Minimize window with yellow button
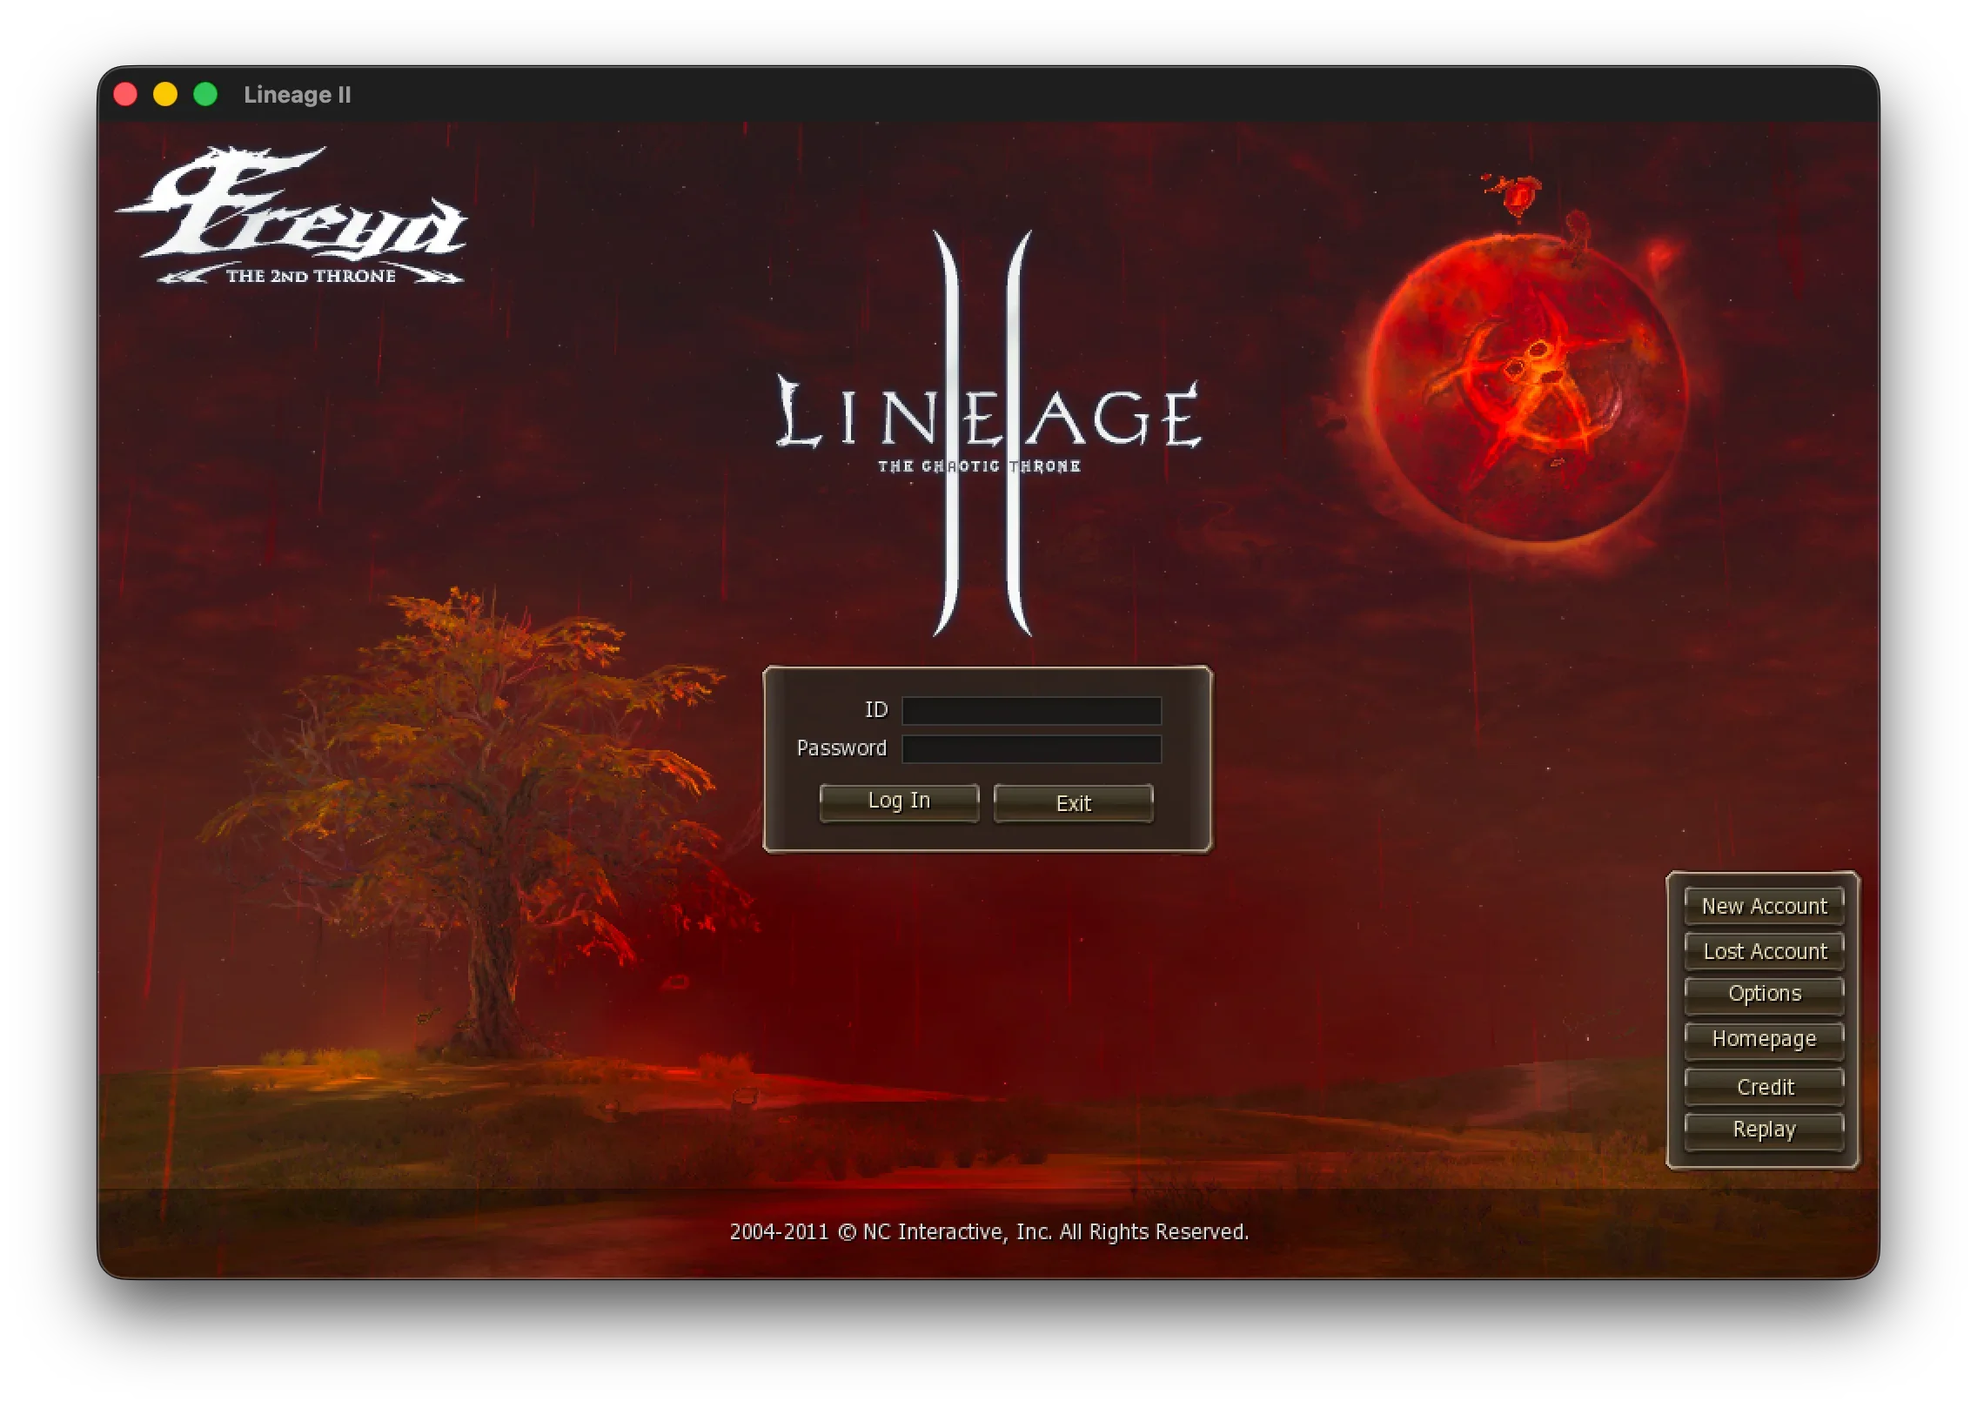Viewport: 1977px width, 1408px height. coord(165,94)
